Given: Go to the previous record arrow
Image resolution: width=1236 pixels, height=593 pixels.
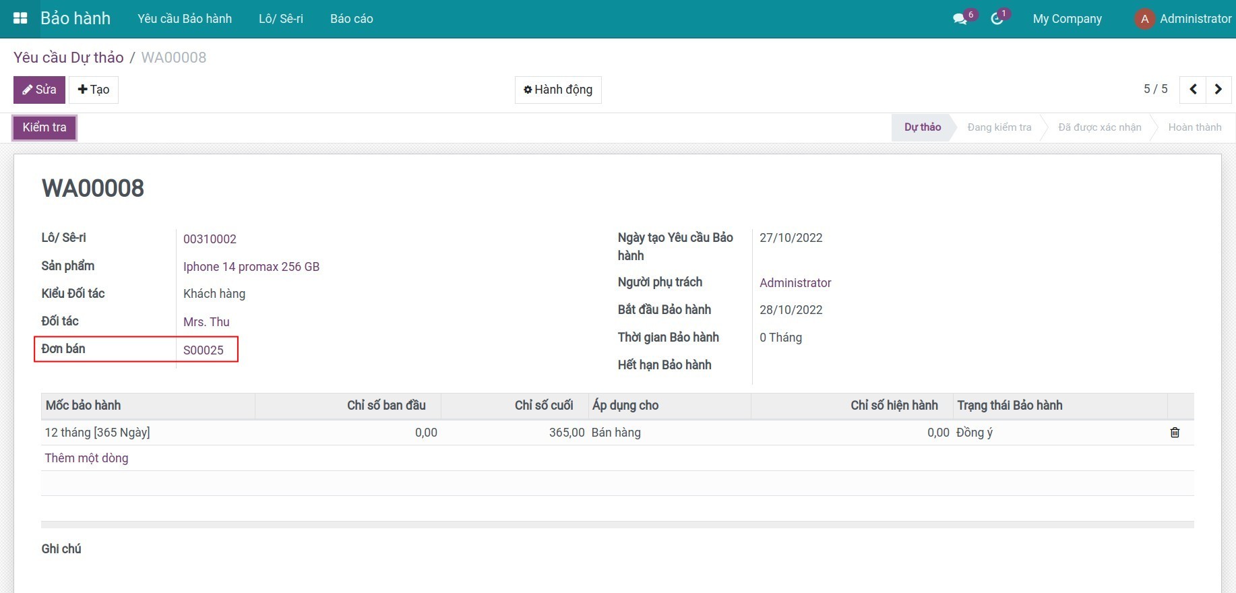Looking at the screenshot, I should [x=1193, y=90].
